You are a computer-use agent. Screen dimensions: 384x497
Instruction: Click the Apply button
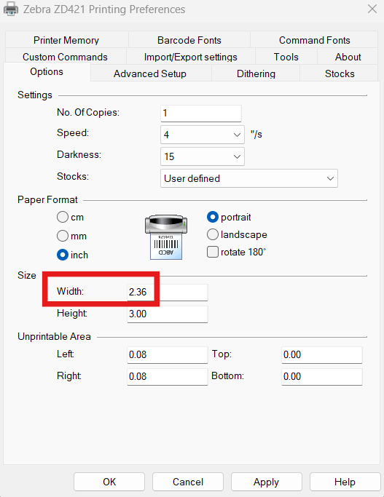click(x=266, y=482)
